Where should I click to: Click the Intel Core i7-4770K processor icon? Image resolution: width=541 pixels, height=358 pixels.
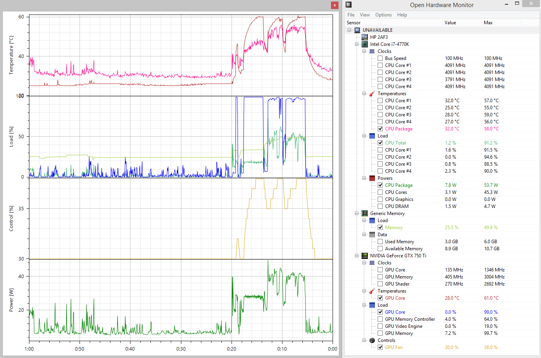pos(365,44)
